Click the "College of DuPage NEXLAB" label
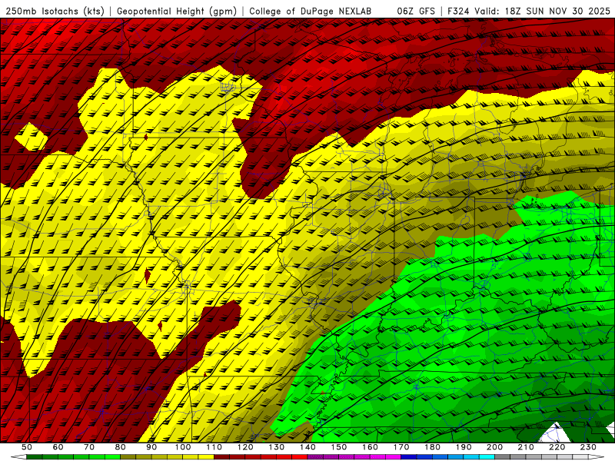 (x=311, y=11)
